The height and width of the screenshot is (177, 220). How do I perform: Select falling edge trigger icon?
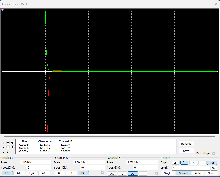[x=184, y=163]
